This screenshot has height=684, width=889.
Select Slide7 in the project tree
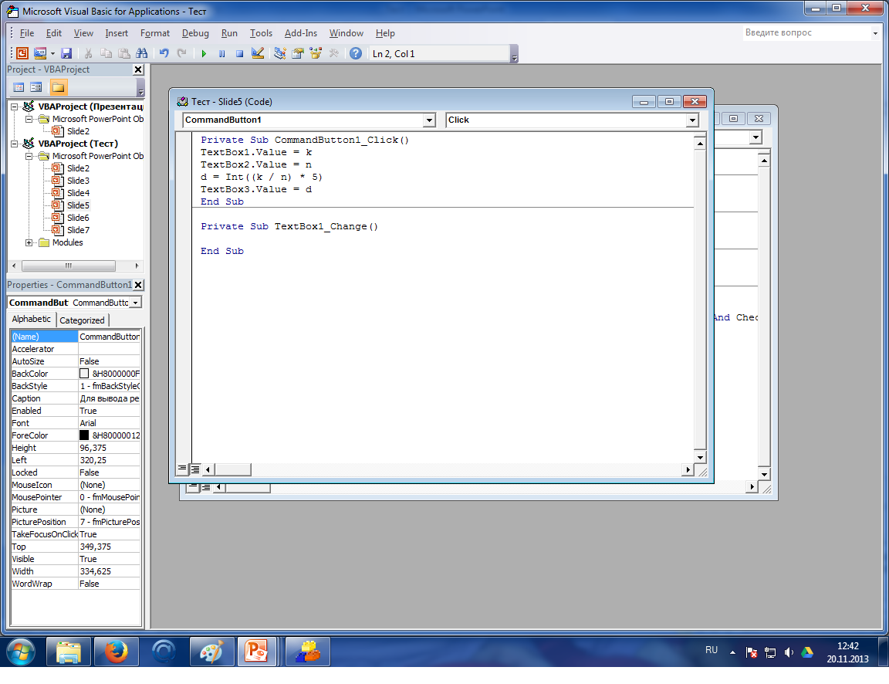click(x=78, y=230)
